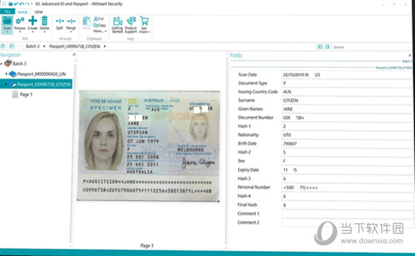This screenshot has width=415, height=256.
Task: Click second view toggle icon beside Search
Action: pyautogui.click(x=327, y=47)
